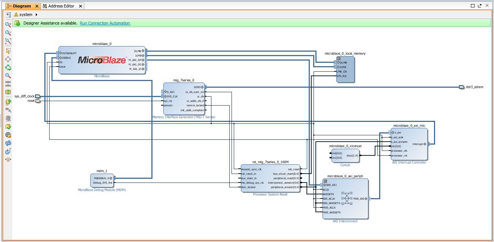Click the arrow-and-bar icon left of system
Viewport: 494px width, 242px height.
[8, 14]
